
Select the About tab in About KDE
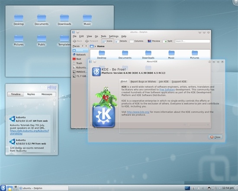coord(124,81)
